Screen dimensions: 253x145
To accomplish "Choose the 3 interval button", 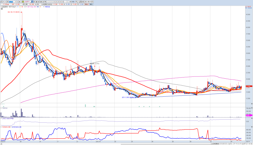I will click(x=50, y=2).
